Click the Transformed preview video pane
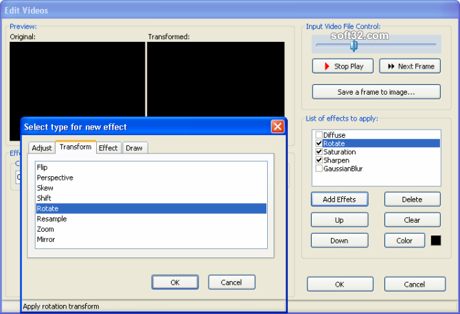Screen dimensions: 460x314 point(216,79)
